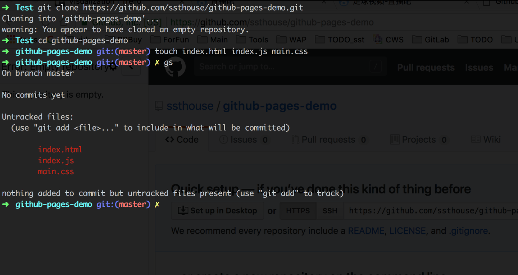Select the Code tab icon in repo navigation
The image size is (518, 275).
[x=169, y=139]
